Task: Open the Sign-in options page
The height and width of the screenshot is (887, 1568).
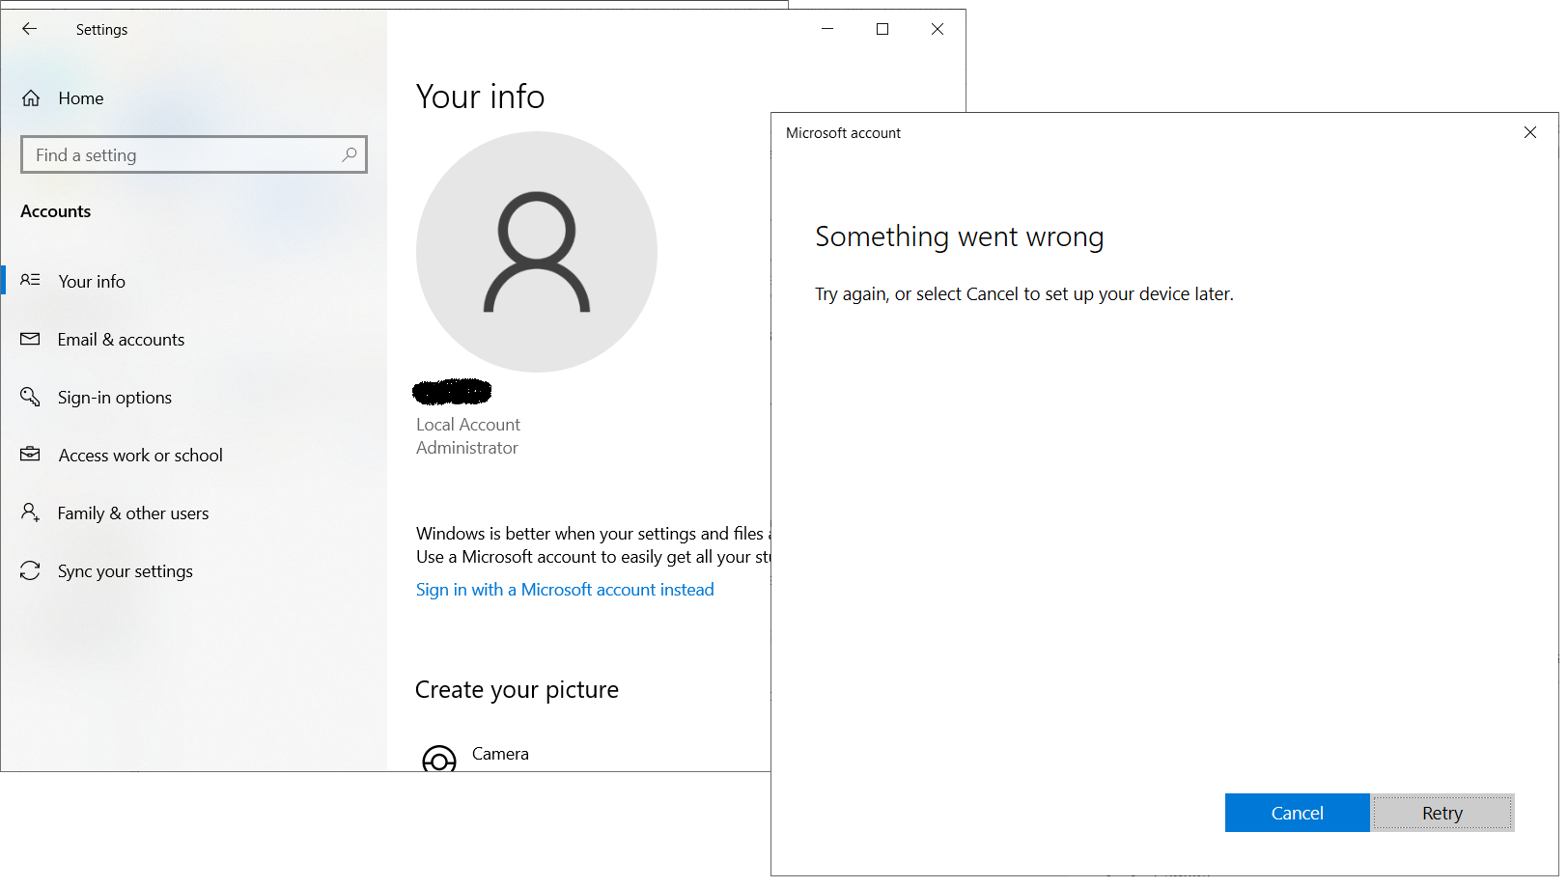Action: click(x=114, y=397)
